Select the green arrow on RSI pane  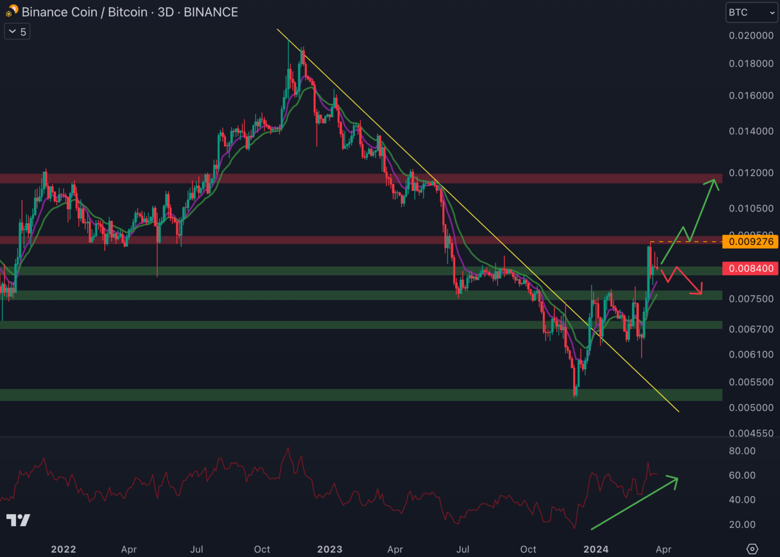click(634, 504)
